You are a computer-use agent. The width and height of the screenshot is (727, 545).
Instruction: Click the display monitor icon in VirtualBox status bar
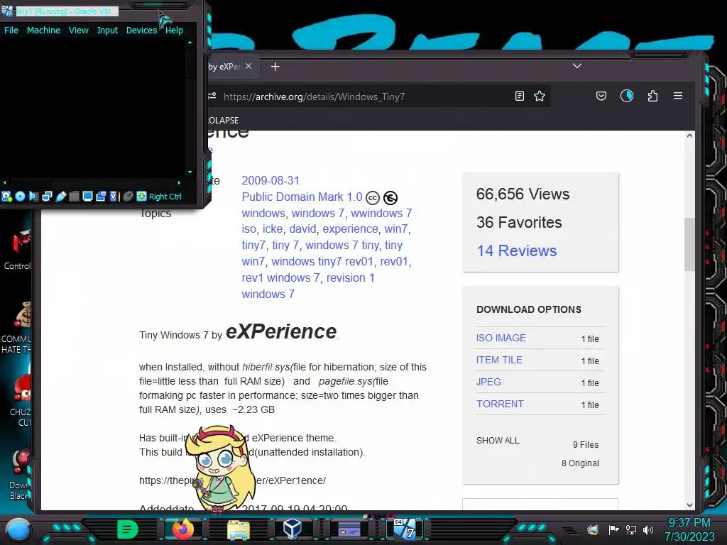coord(87,197)
